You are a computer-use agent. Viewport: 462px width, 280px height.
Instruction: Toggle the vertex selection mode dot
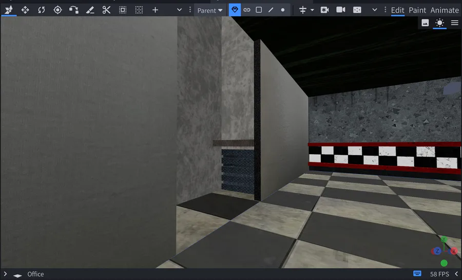pos(282,10)
